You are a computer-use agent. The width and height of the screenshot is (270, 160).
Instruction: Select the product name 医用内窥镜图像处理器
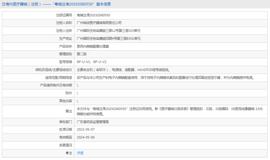click(93, 46)
